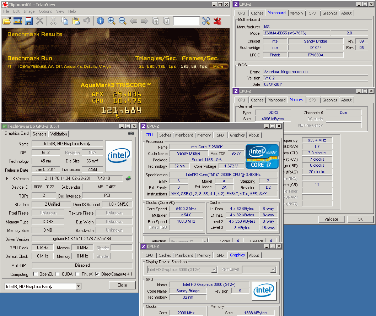Screen dimensions: 376x316
Task: Click the previous page icon in IrfanView
Action: click(156, 21)
